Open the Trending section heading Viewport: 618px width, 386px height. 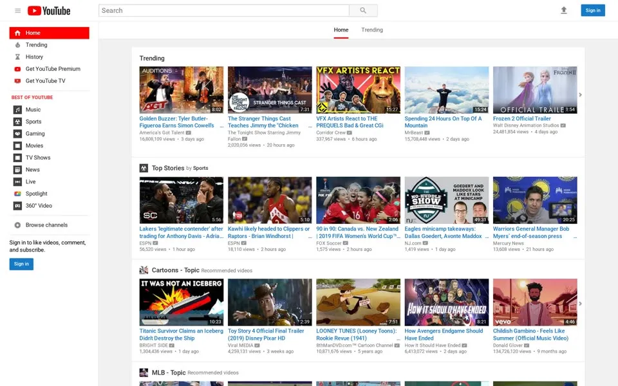[152, 59]
